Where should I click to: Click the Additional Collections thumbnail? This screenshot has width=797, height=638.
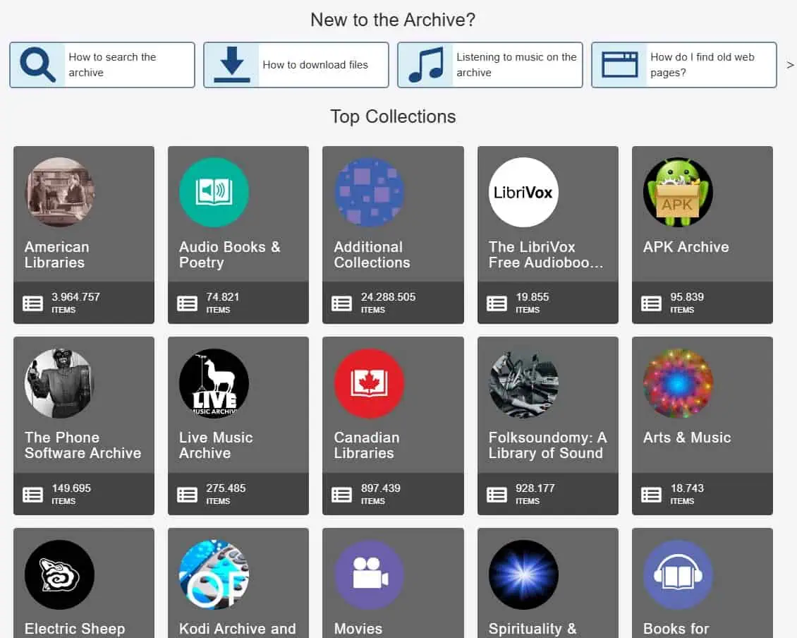click(369, 192)
